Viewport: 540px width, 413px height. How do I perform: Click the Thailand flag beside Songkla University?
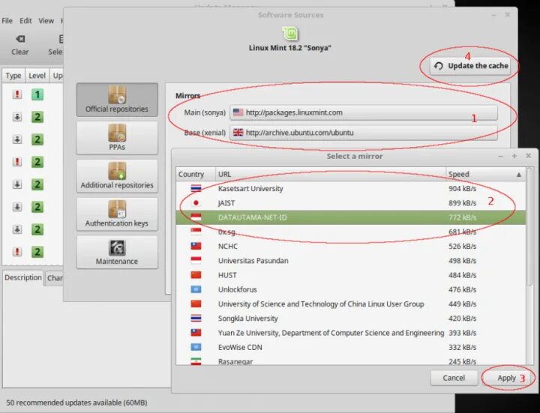(x=196, y=319)
